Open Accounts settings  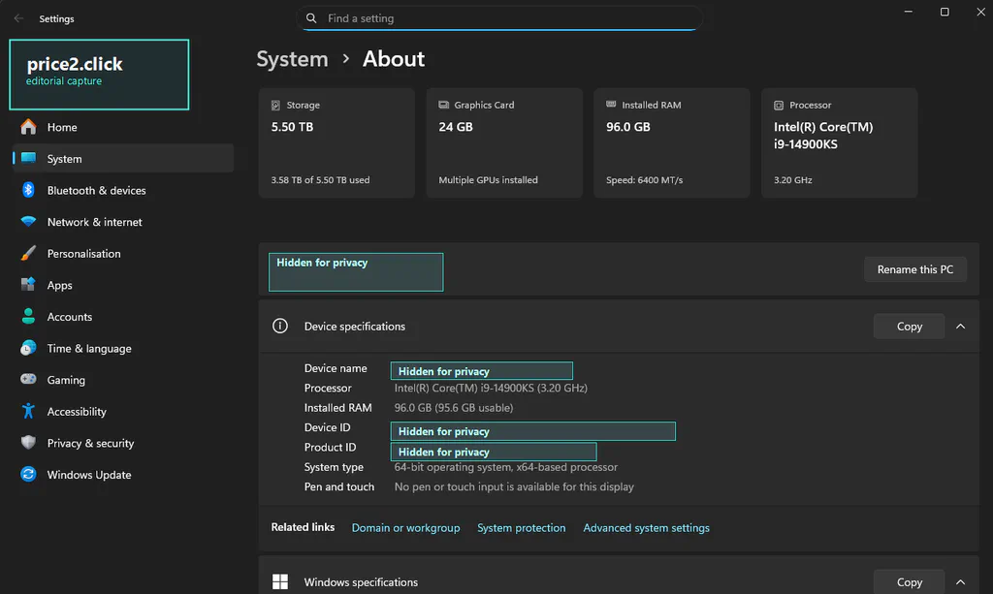[123, 317]
